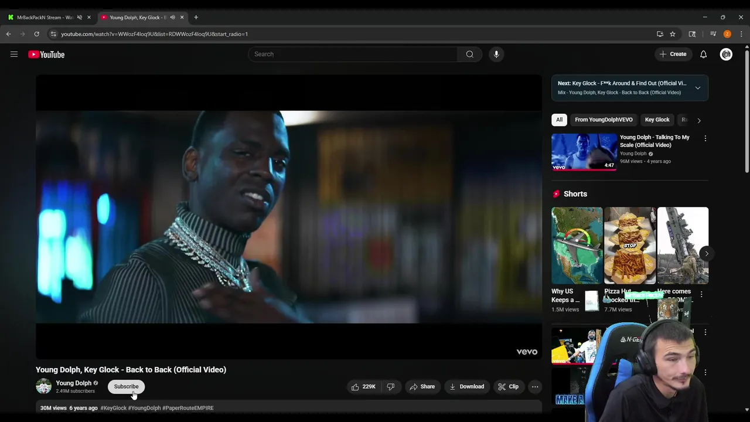Open options menu for Here comes short
750x422 pixels.
(x=701, y=294)
